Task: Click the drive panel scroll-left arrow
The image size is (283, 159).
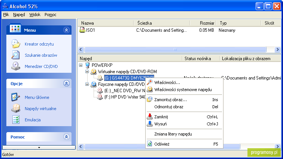Action: click(81, 146)
